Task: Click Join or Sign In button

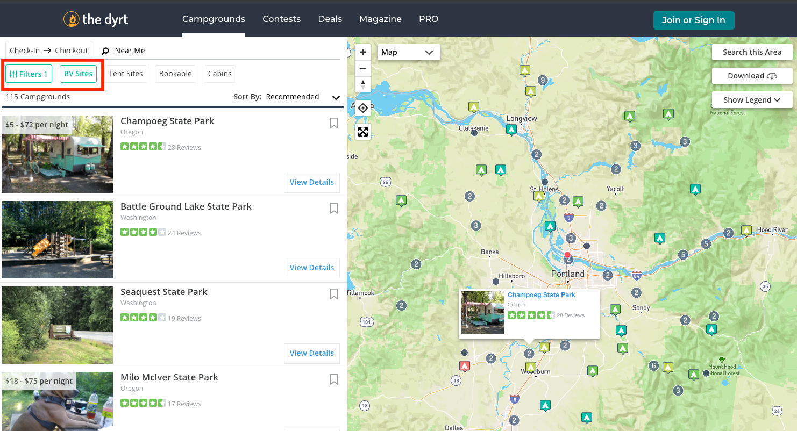Action: (x=694, y=20)
